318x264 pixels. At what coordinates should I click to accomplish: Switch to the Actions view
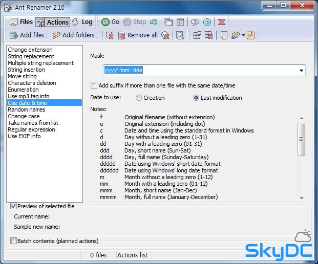pos(53,22)
